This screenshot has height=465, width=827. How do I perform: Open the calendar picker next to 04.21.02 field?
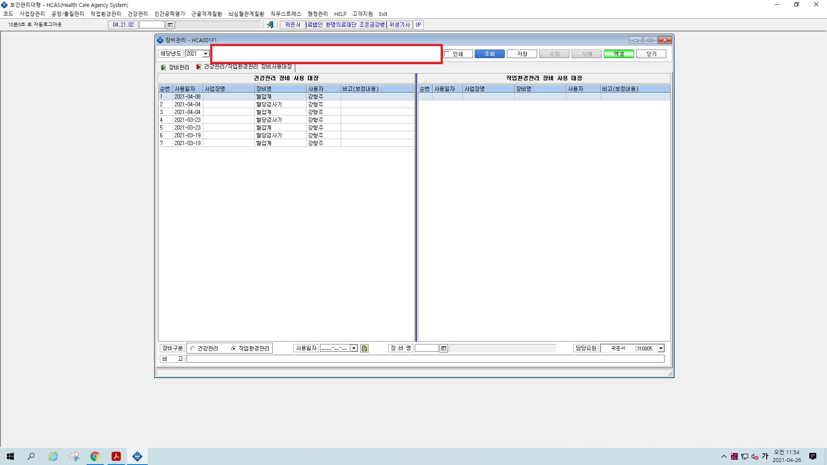pyautogui.click(x=170, y=25)
